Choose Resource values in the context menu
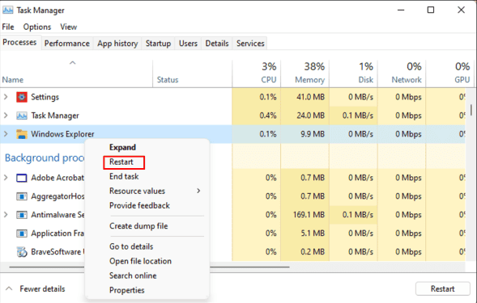Screen dimensions: 477x303 [x=137, y=191]
